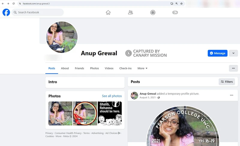Viewport: 240px width, 146px height.
Task: Open the Ad Choices footer link
Action: pyautogui.click(x=113, y=133)
